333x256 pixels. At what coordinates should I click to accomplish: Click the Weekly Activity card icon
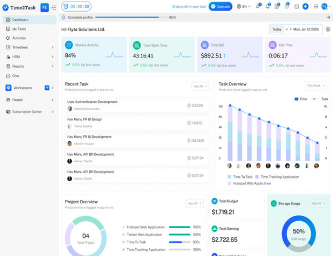[x=69, y=45]
